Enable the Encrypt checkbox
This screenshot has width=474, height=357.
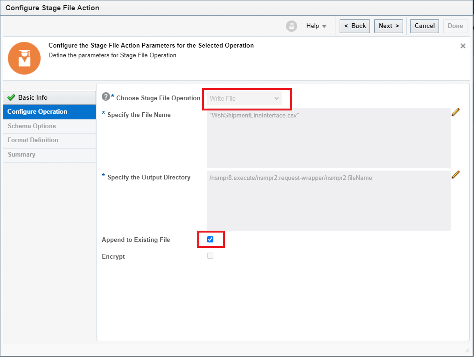coord(210,256)
